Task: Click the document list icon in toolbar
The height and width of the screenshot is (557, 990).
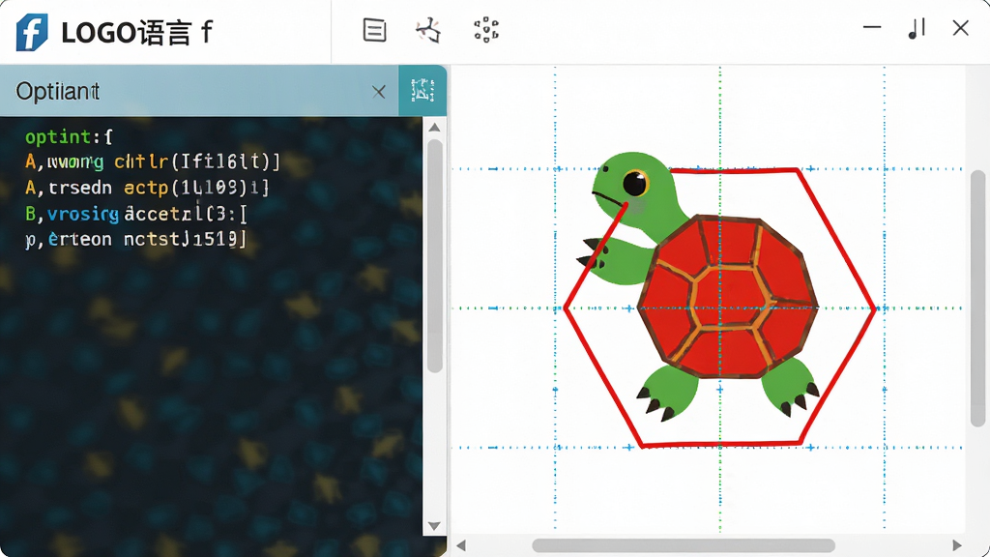Action: [x=374, y=30]
